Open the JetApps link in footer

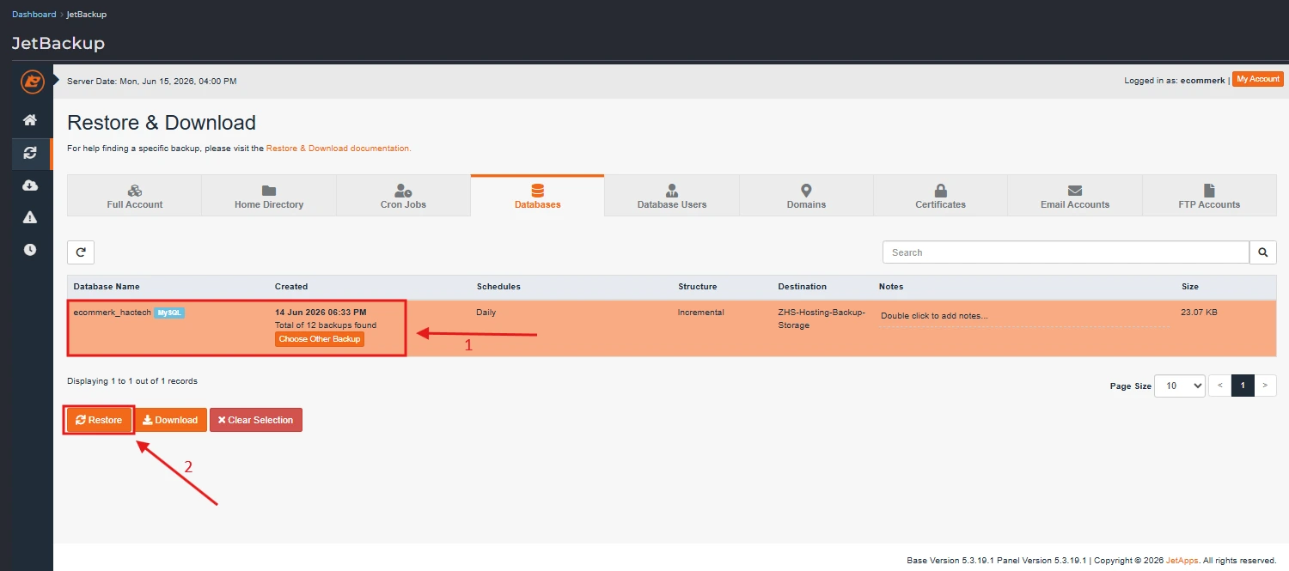point(1182,561)
